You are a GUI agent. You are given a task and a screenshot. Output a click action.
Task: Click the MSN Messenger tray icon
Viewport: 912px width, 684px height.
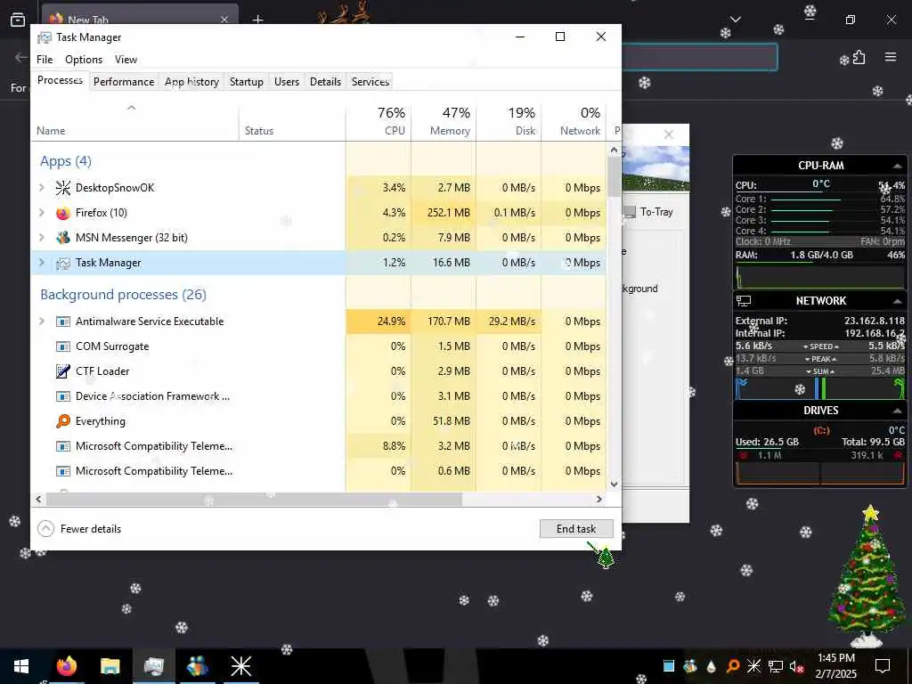click(690, 666)
